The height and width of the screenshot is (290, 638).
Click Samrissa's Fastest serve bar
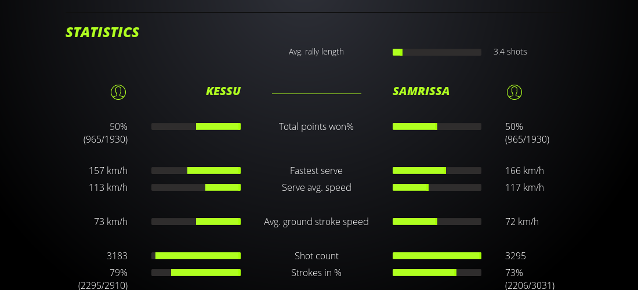(x=437, y=171)
